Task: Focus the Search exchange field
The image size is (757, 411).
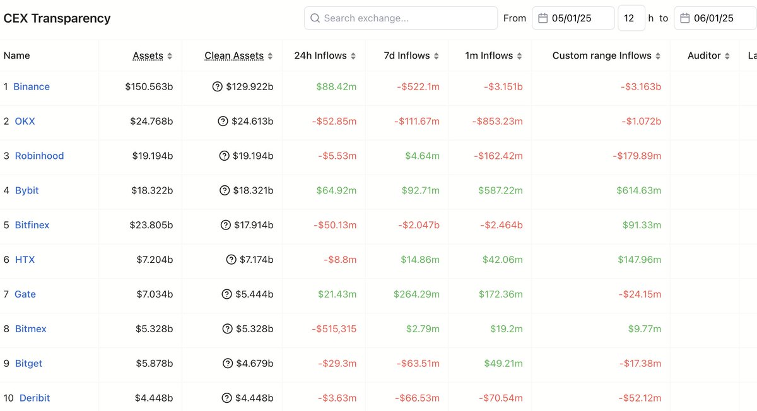Action: [x=401, y=18]
